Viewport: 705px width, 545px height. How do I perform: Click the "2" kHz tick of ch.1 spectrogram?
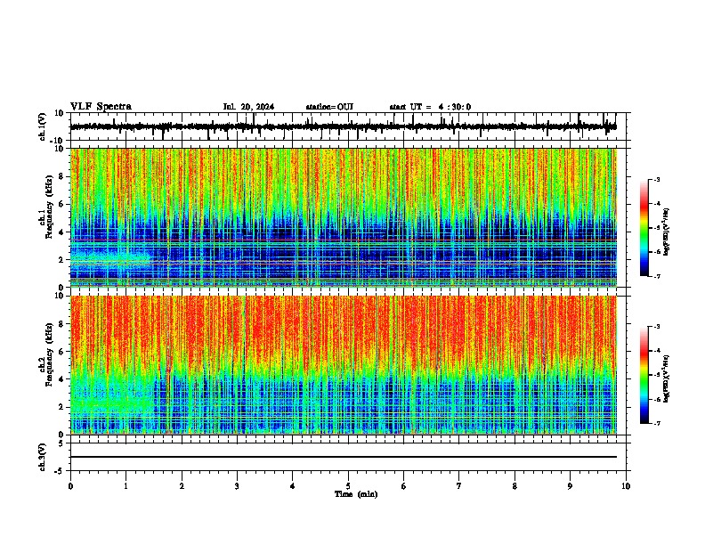[61, 259]
